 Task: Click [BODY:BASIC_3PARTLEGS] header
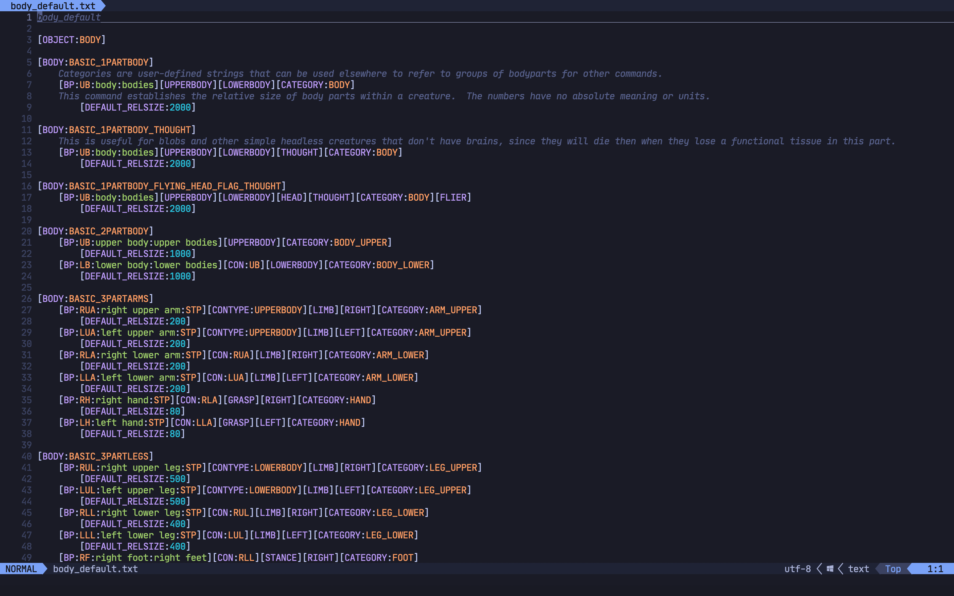pos(95,457)
